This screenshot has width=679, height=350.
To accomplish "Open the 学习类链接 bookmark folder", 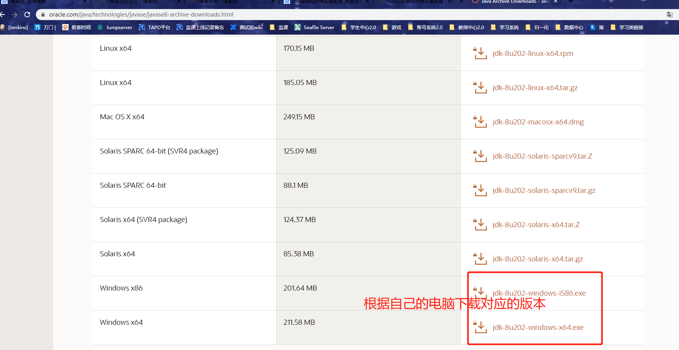I will pyautogui.click(x=627, y=27).
